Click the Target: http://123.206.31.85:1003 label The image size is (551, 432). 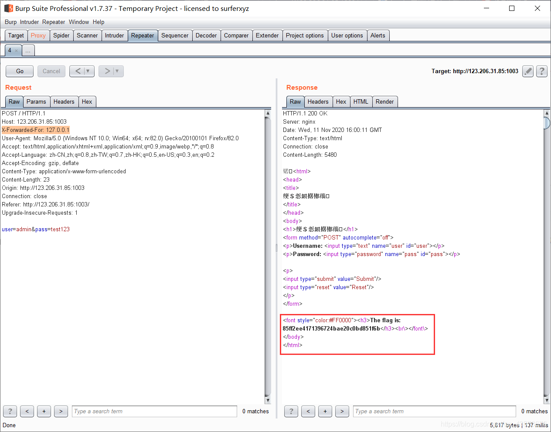tap(475, 71)
